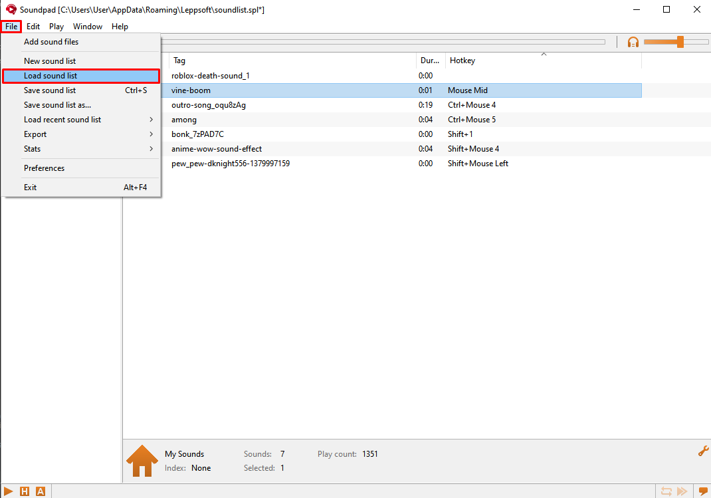Open the Help menu
This screenshot has height=498, width=711.
[x=120, y=27]
